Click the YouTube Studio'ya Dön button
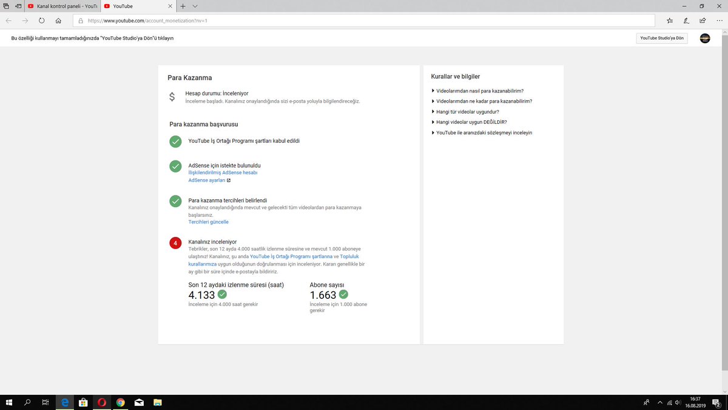The height and width of the screenshot is (410, 728). click(662, 38)
